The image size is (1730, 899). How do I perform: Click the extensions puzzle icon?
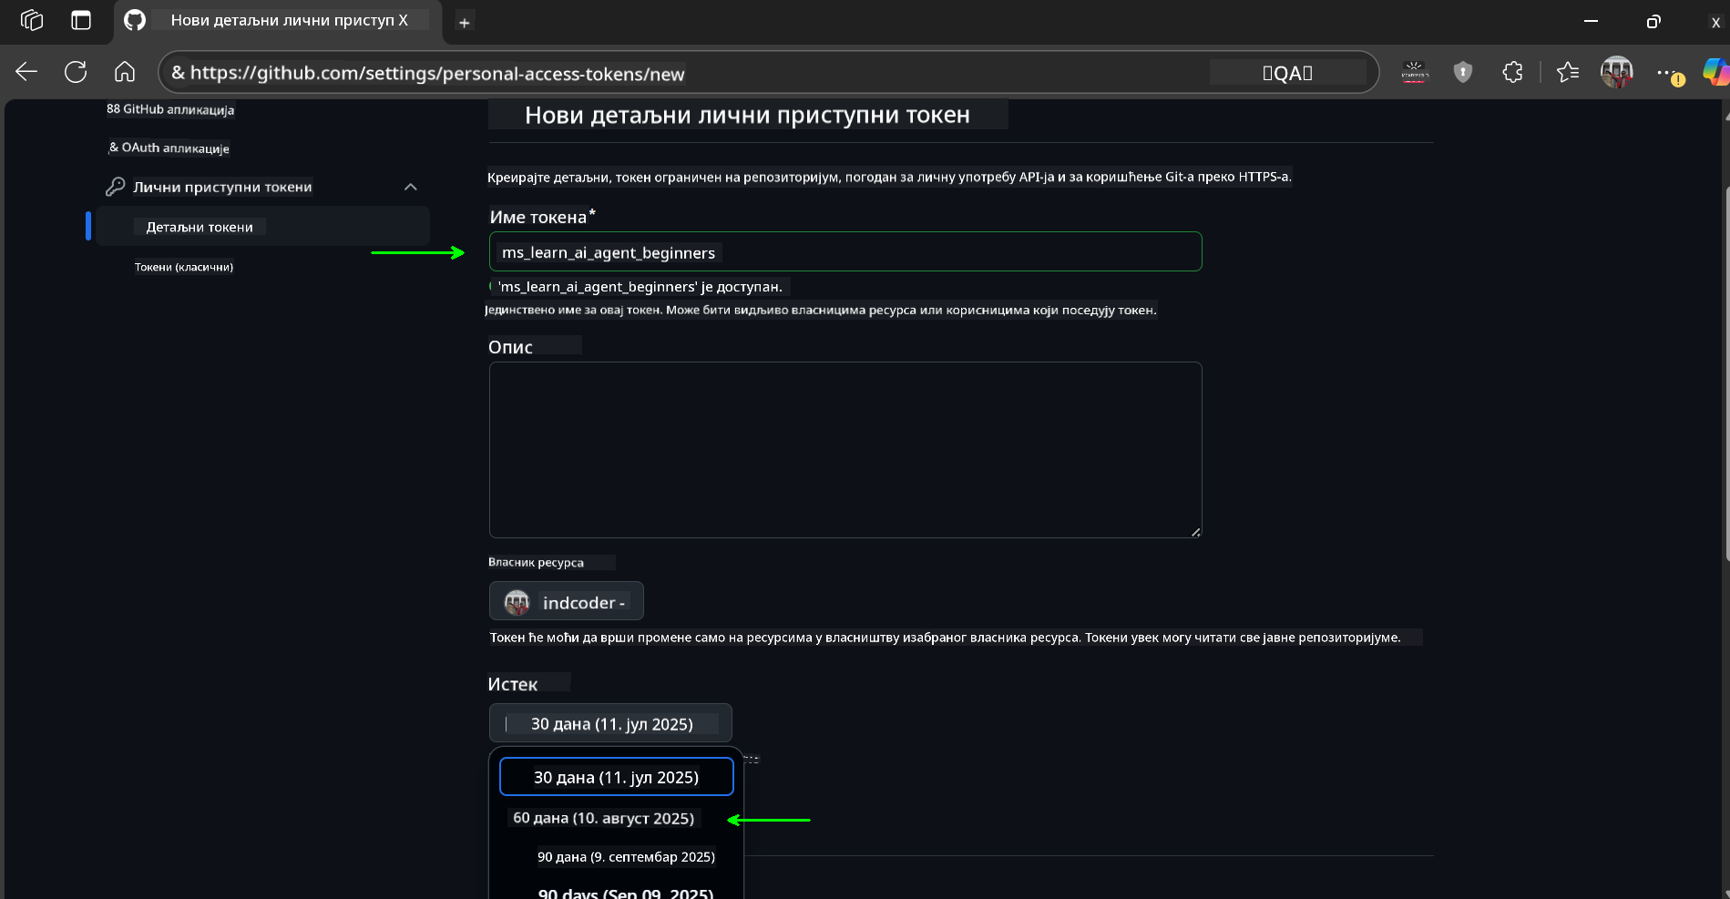[1513, 72]
